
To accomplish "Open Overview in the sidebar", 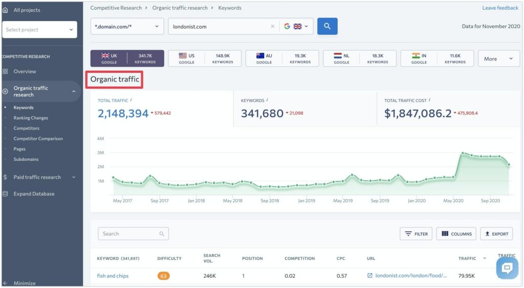I will 25,71.
